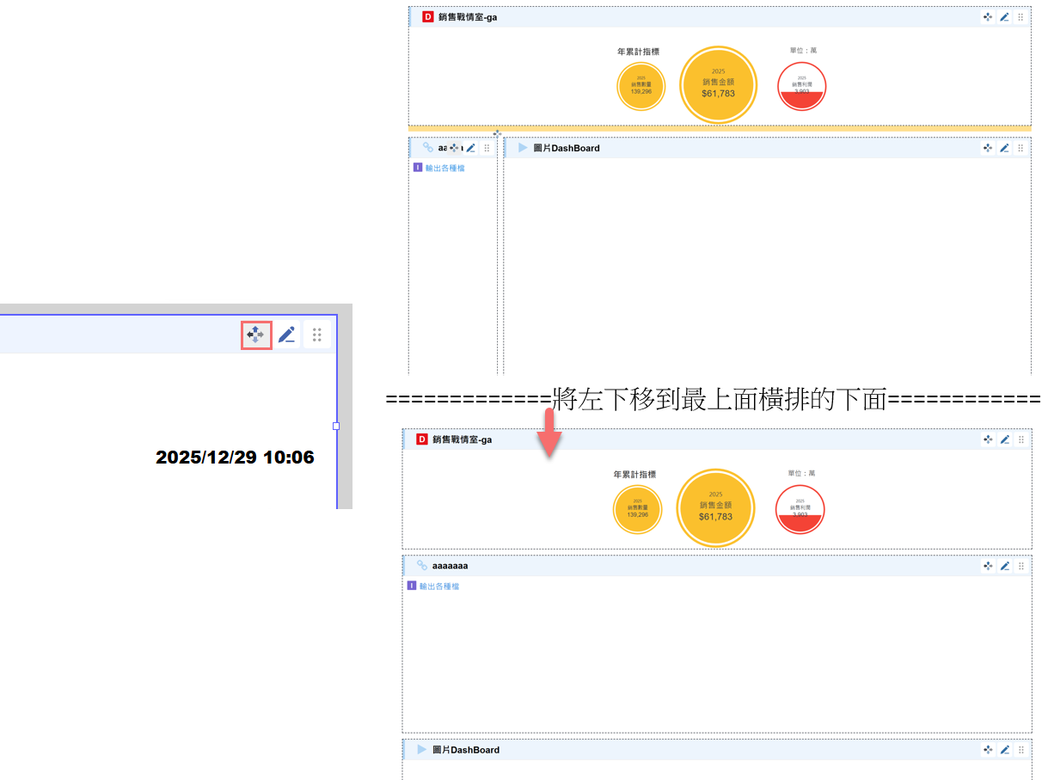
Task: Edit the aaaaaaa panel using its pencil icon
Action: [1004, 566]
